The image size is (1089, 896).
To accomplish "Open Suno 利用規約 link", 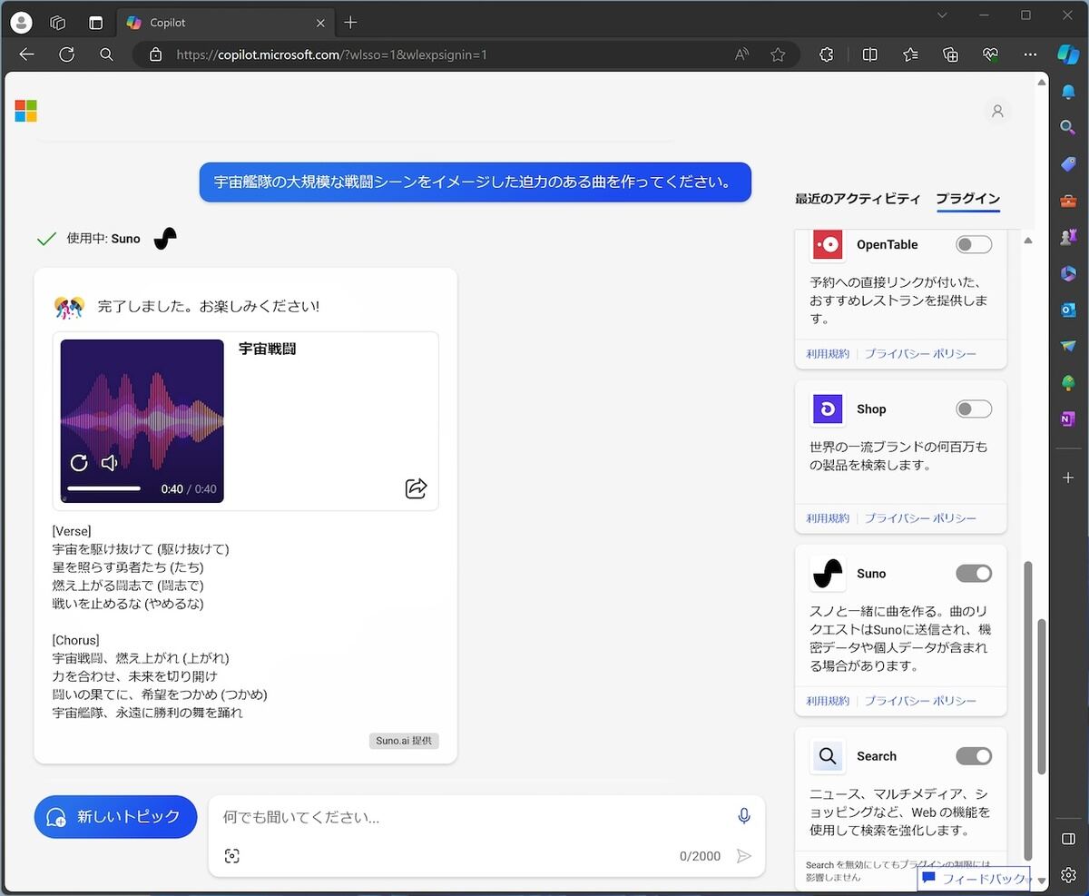I will point(828,701).
